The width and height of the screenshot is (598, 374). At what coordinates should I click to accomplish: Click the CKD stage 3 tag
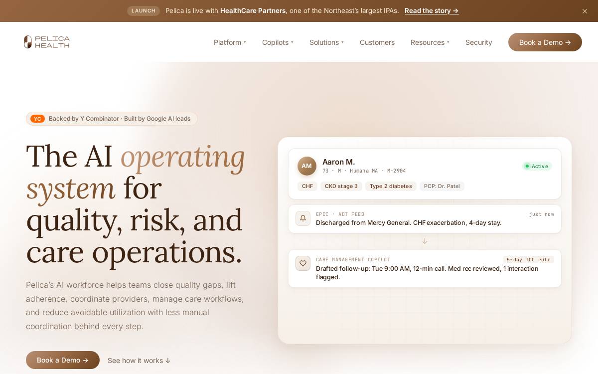341,186
